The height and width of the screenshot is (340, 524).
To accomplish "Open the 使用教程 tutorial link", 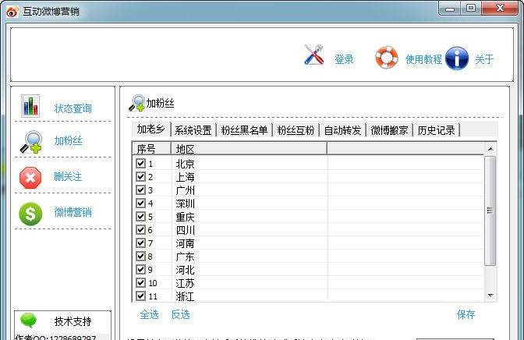I will pyautogui.click(x=423, y=59).
